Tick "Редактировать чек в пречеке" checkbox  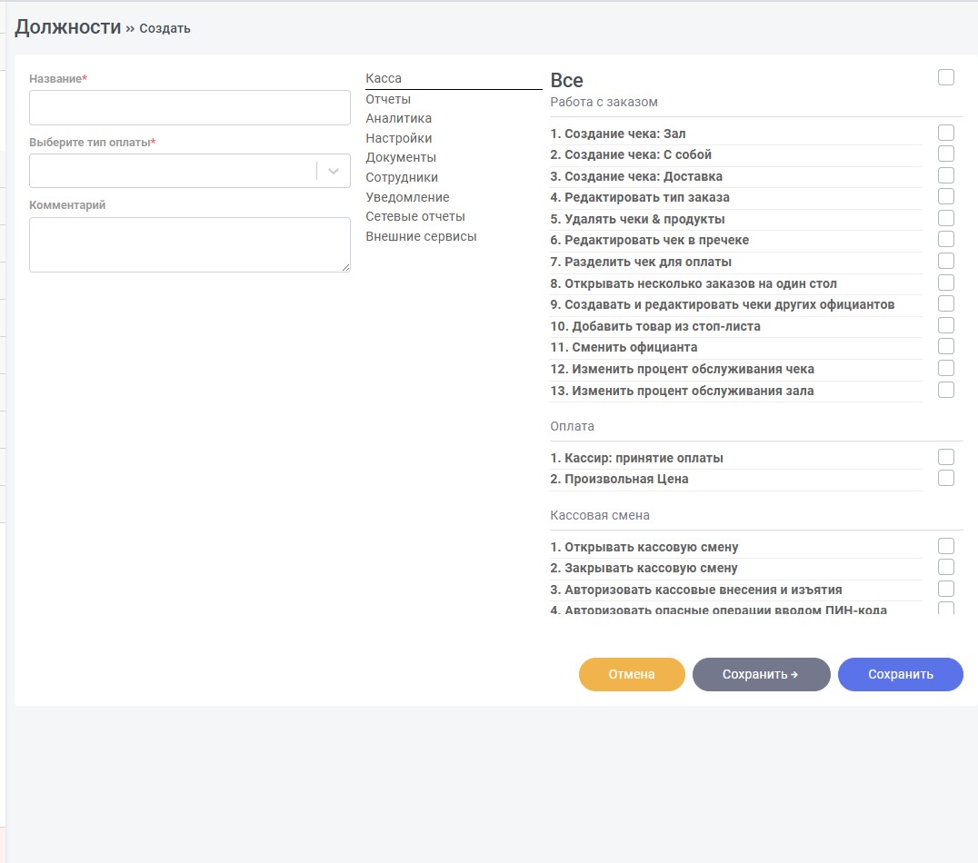(945, 240)
